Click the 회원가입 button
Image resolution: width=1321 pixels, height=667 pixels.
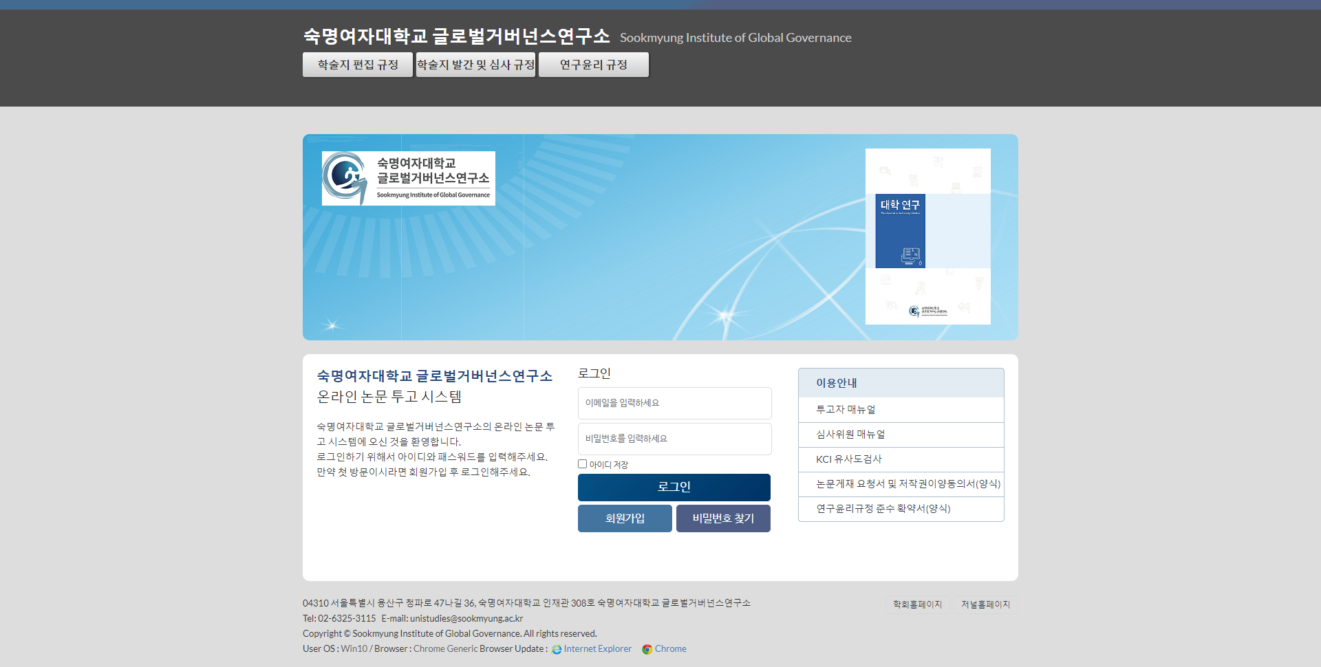click(x=625, y=518)
